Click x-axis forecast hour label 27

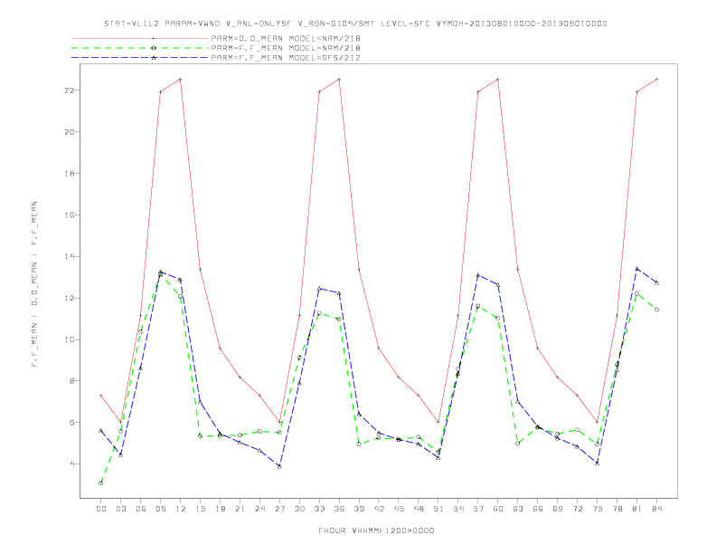tap(279, 509)
